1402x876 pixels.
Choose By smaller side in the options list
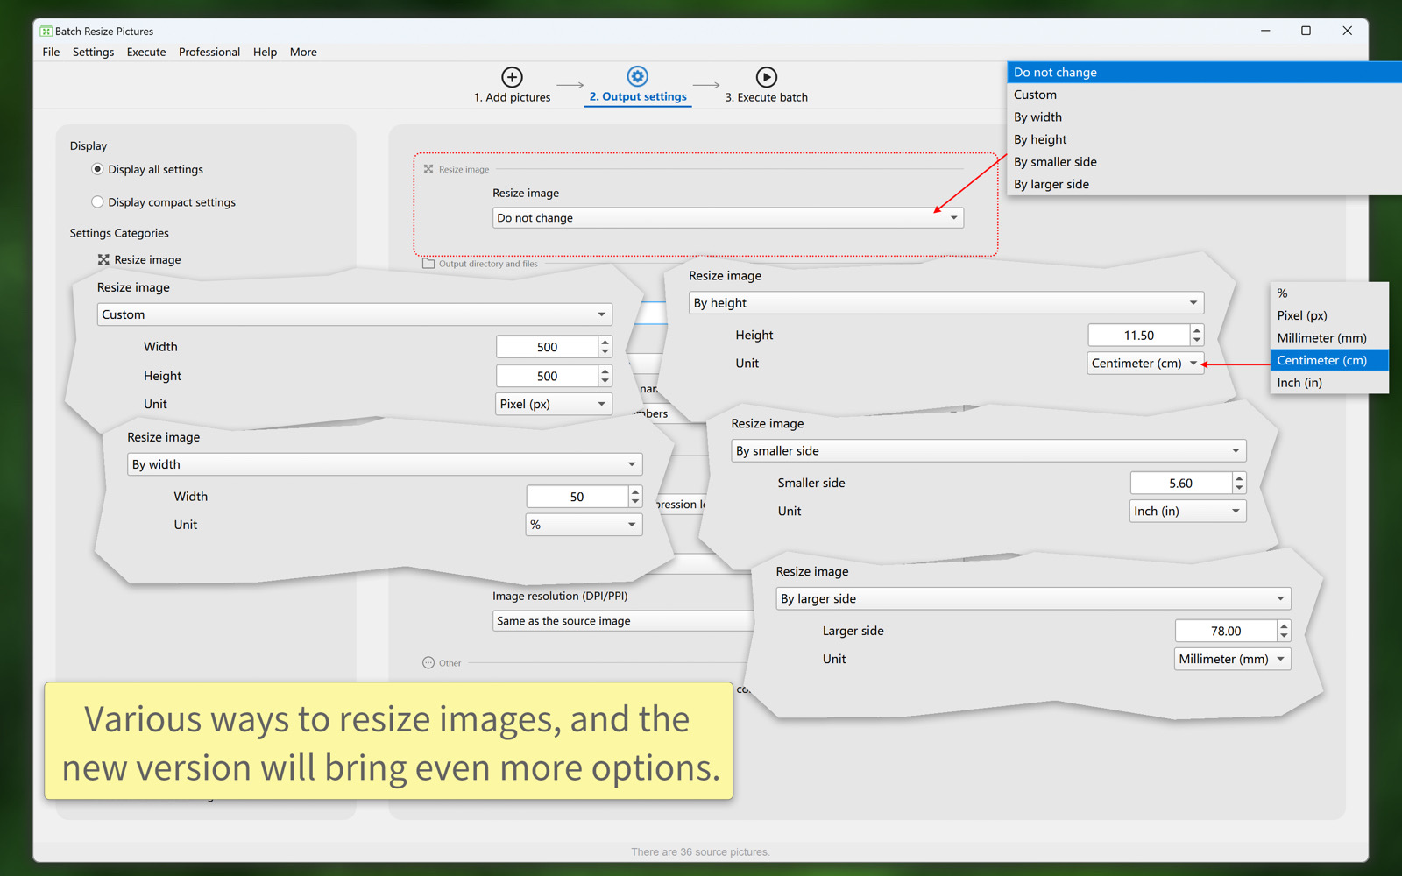(1205, 162)
